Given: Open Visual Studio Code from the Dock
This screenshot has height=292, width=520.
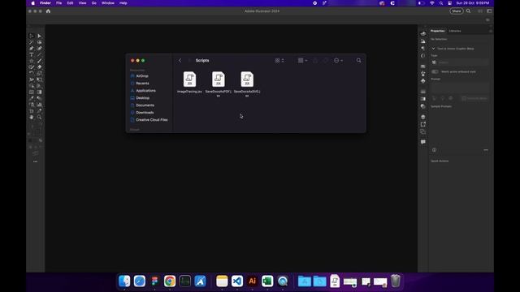Looking at the screenshot, I should (237, 281).
